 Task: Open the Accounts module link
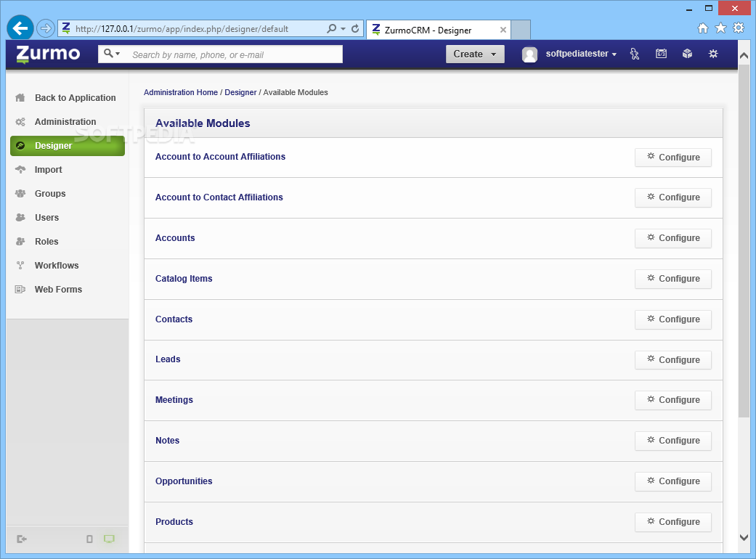tap(175, 238)
